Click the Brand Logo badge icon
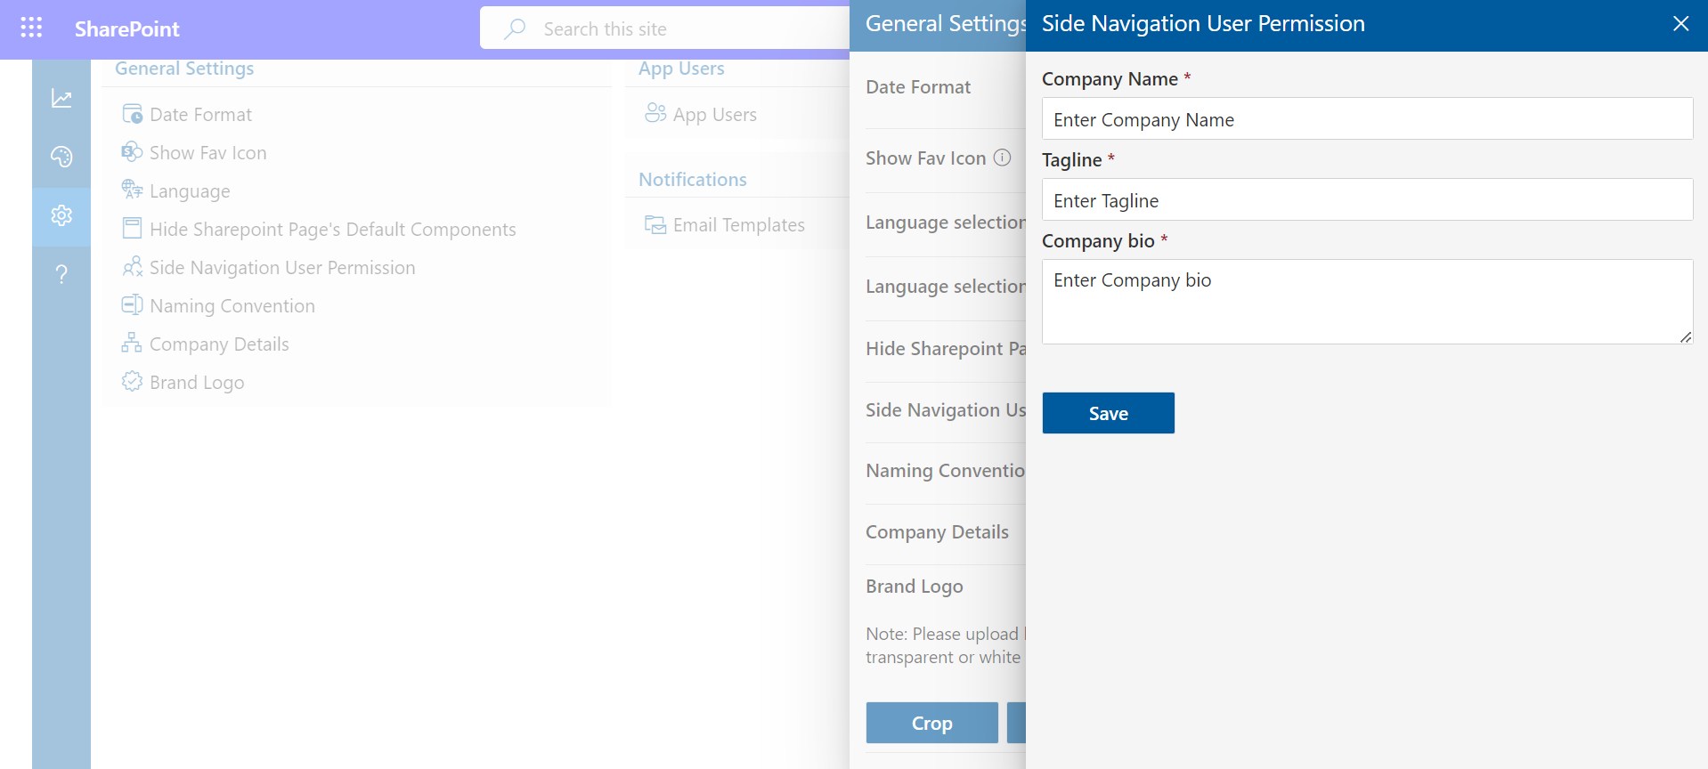 132,382
